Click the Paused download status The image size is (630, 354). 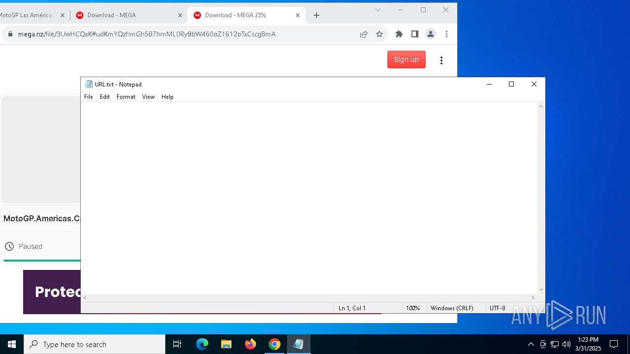point(31,246)
